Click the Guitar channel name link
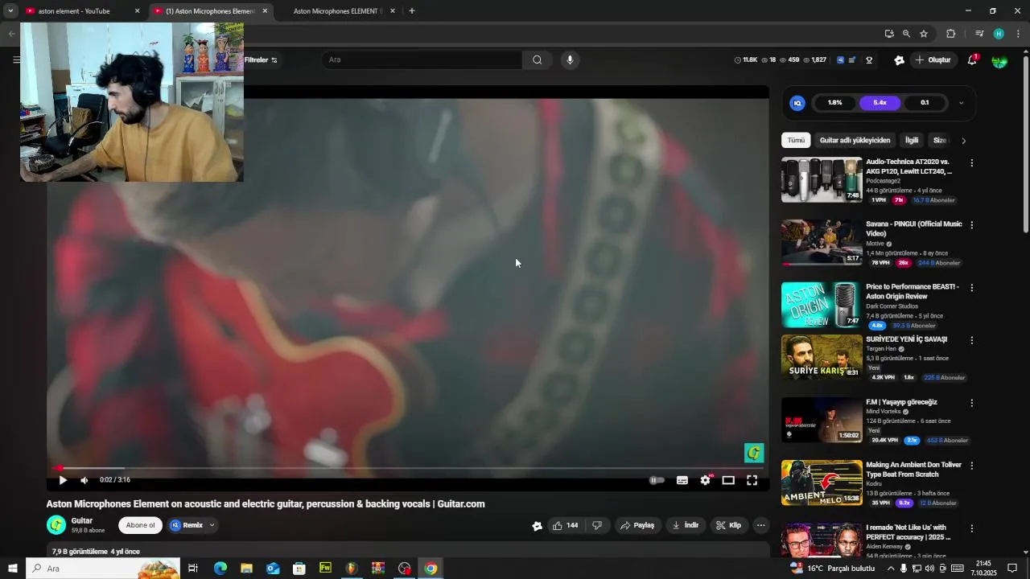Image resolution: width=1030 pixels, height=579 pixels. tap(82, 520)
